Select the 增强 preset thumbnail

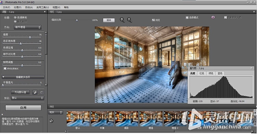point(151,119)
